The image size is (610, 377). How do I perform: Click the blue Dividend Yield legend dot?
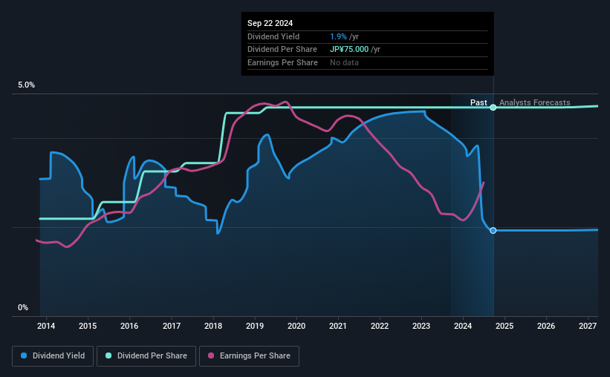[24, 355]
